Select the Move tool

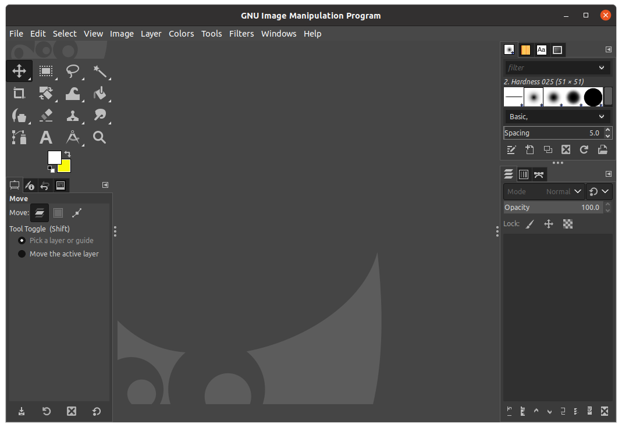pos(19,72)
